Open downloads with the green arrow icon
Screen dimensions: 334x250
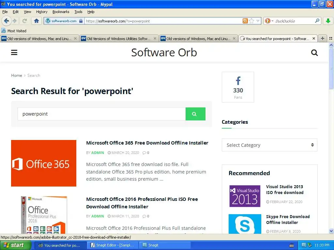coord(328,21)
